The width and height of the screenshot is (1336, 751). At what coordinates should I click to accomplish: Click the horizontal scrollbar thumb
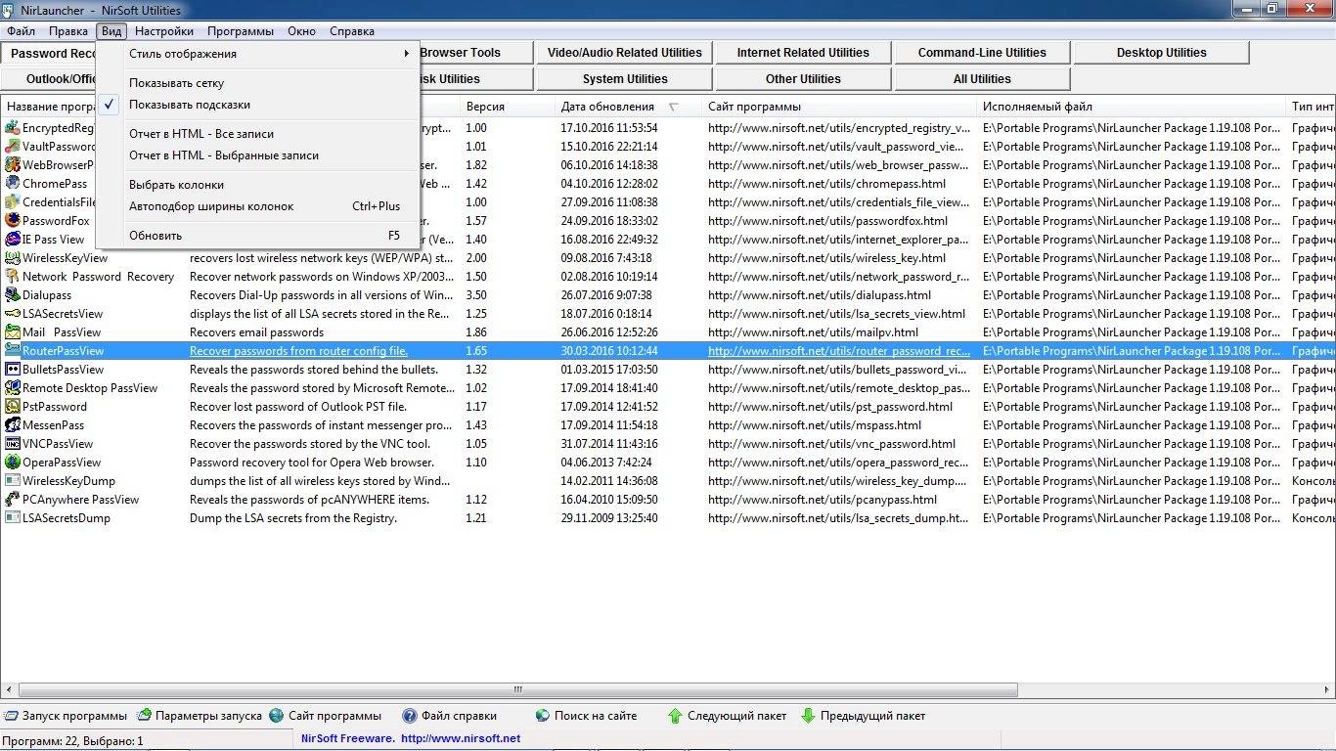518,689
